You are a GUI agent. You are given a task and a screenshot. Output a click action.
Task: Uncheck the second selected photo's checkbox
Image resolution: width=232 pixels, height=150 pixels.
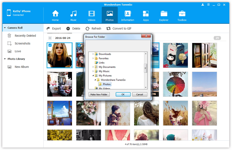79,45
